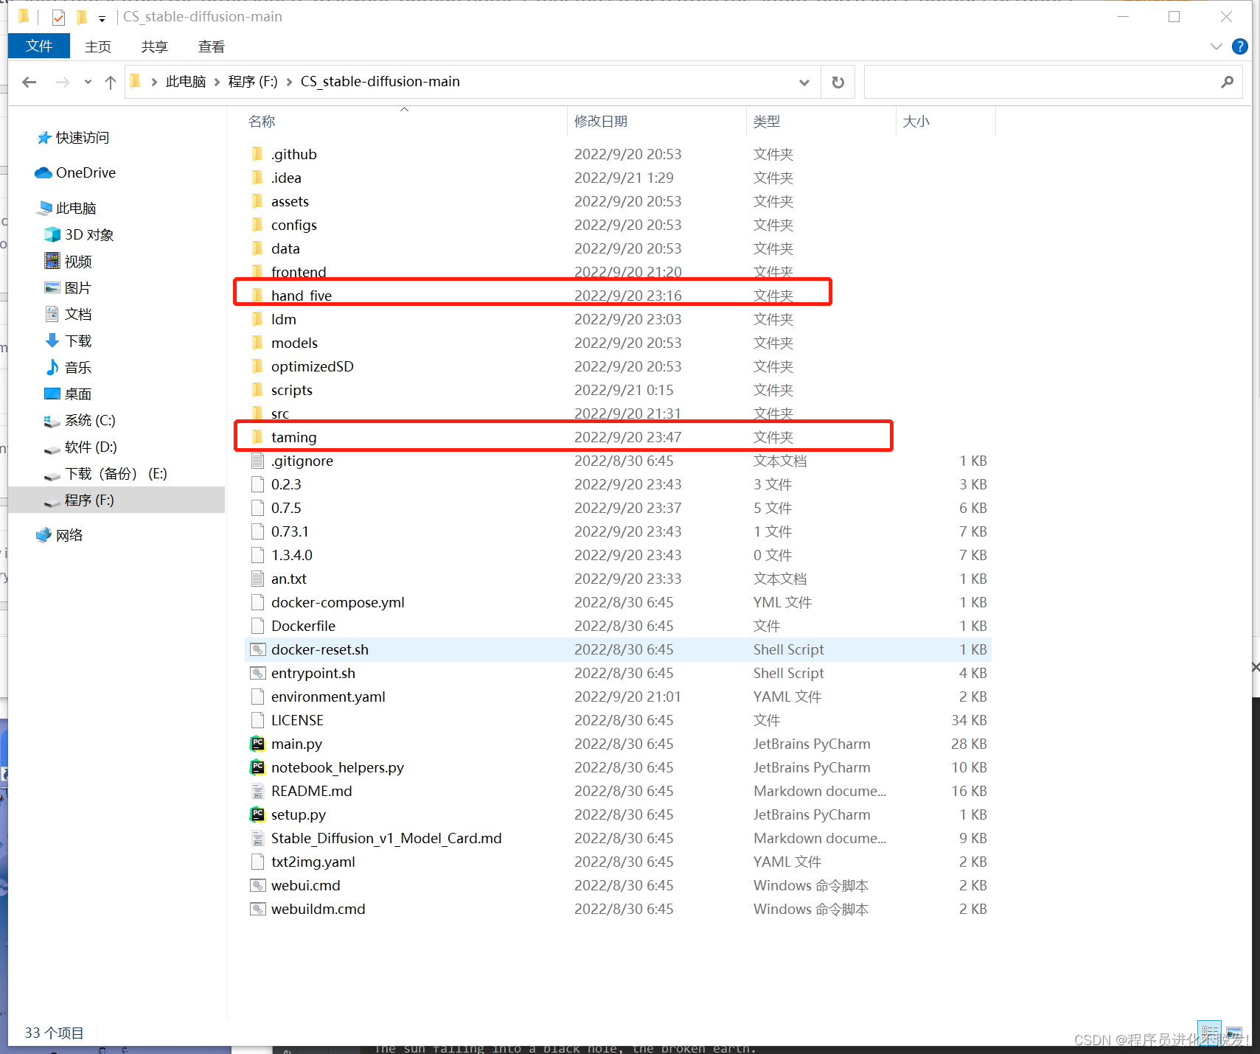Select 系统 (C:) drive in sidebar
The width and height of the screenshot is (1260, 1054).
tap(90, 420)
